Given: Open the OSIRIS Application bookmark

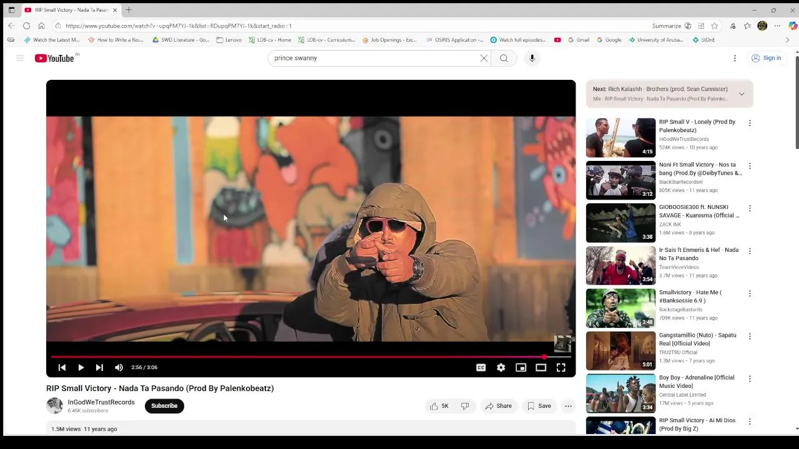Looking at the screenshot, I should click(454, 40).
